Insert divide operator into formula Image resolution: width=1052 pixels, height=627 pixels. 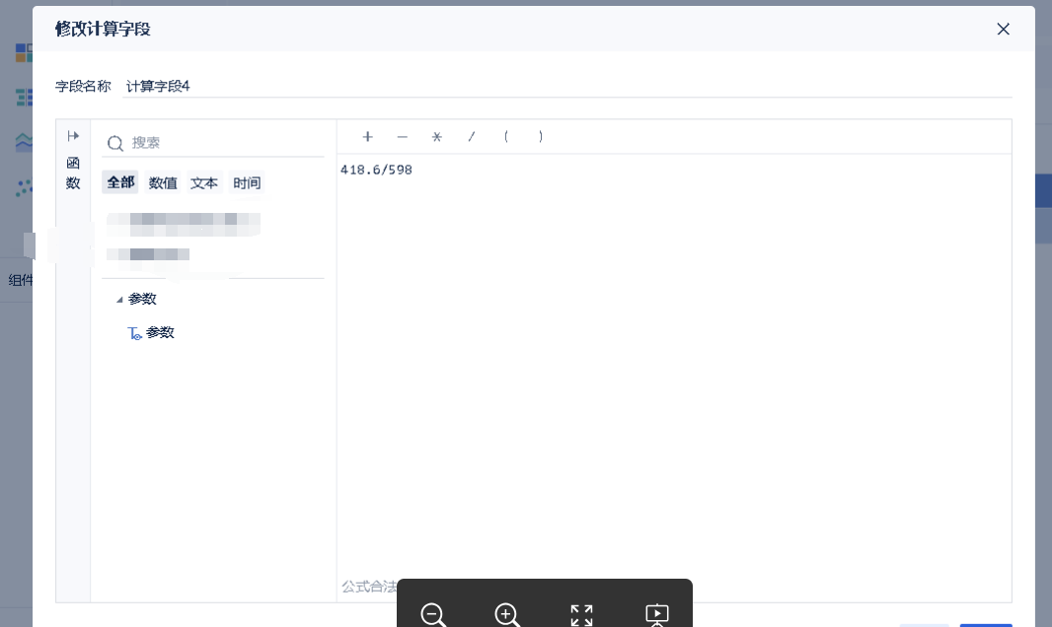pyautogui.click(x=472, y=137)
